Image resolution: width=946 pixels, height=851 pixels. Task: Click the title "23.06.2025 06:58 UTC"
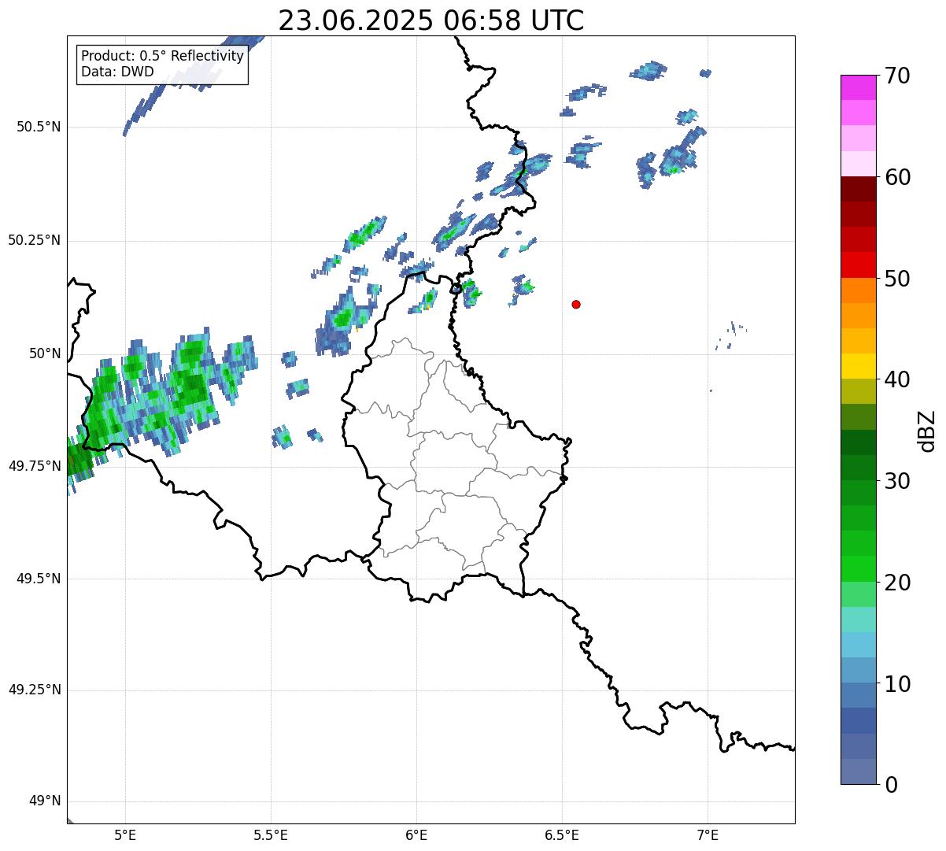431,20
